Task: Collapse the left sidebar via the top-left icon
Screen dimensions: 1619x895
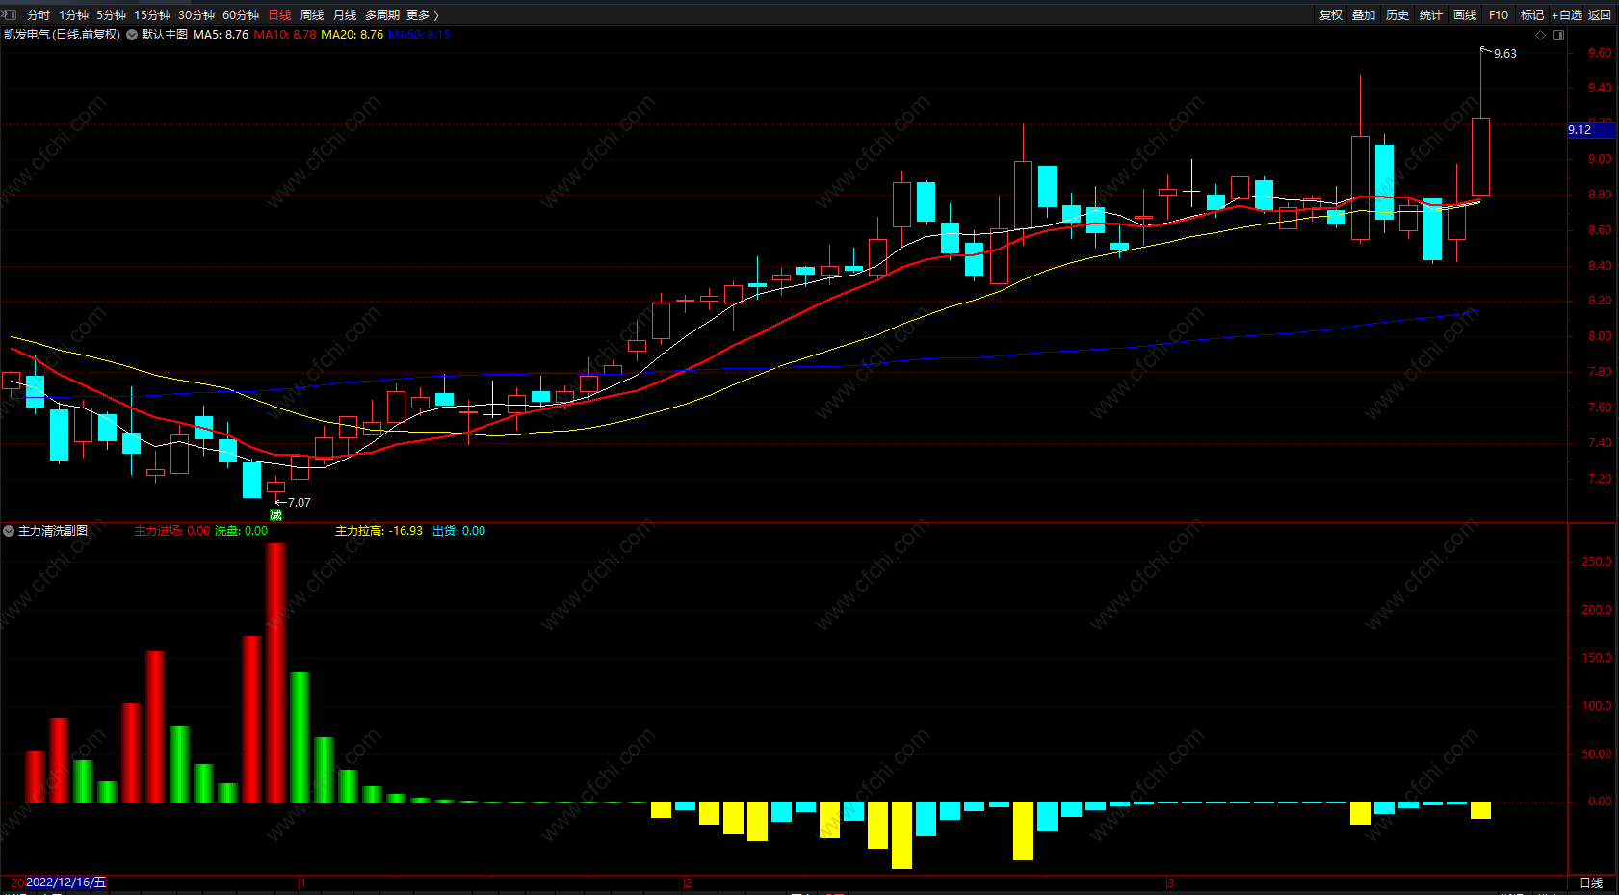Action: 10,14
